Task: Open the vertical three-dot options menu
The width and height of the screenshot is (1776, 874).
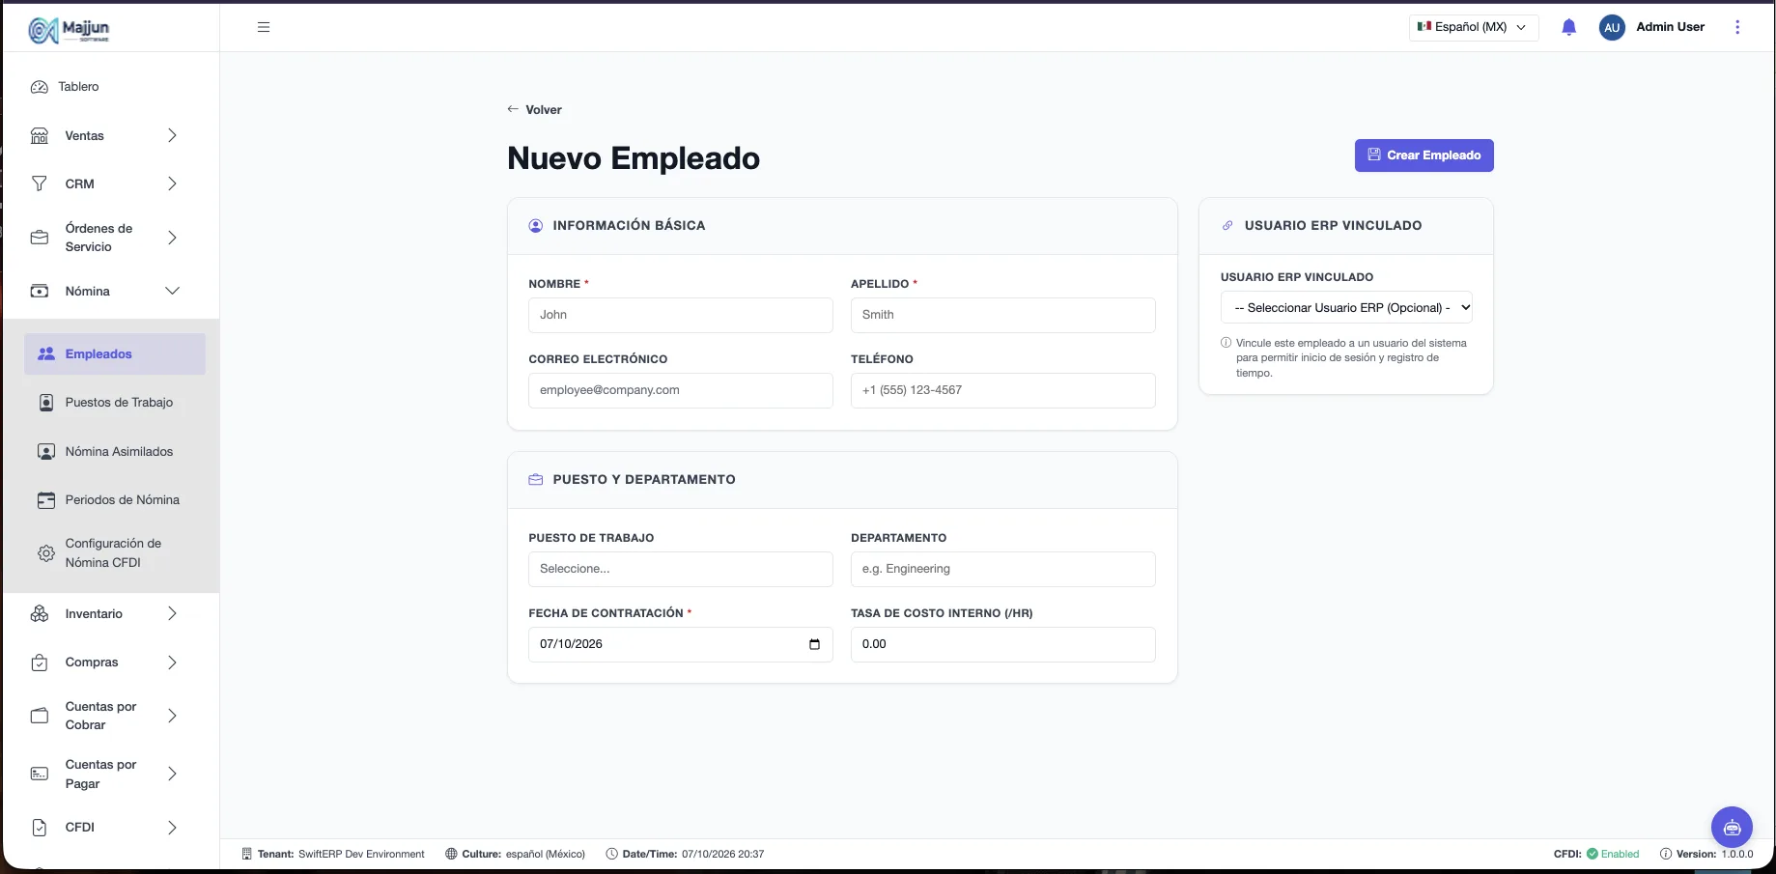Action: [x=1737, y=27]
